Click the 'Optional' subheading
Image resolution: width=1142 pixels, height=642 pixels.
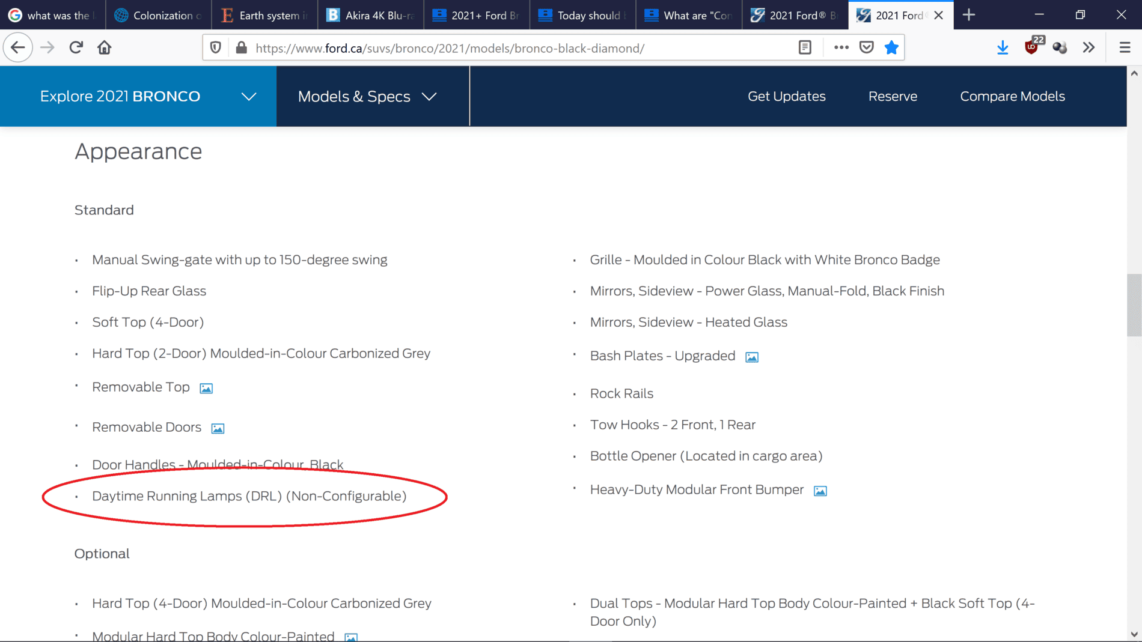102,554
